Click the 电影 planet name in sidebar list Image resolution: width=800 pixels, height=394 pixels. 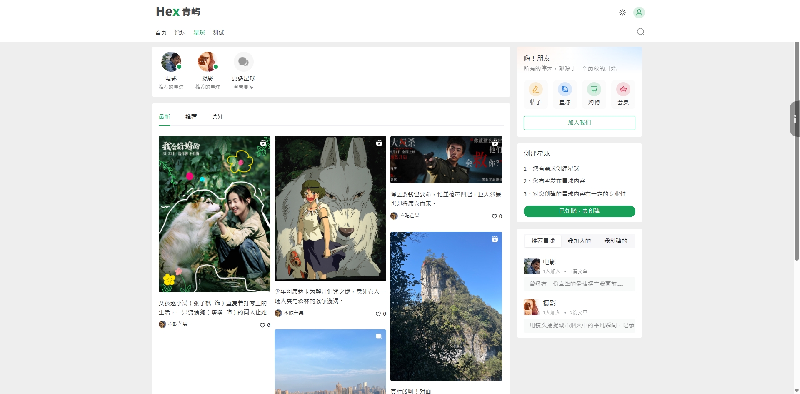[550, 262]
